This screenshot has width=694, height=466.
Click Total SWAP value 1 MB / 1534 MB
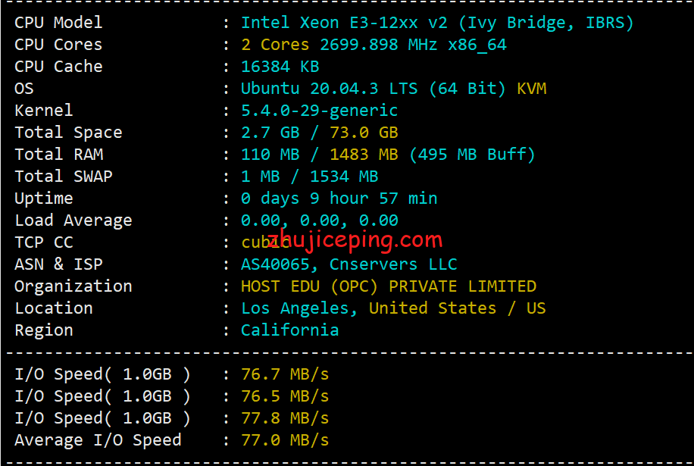point(309,177)
